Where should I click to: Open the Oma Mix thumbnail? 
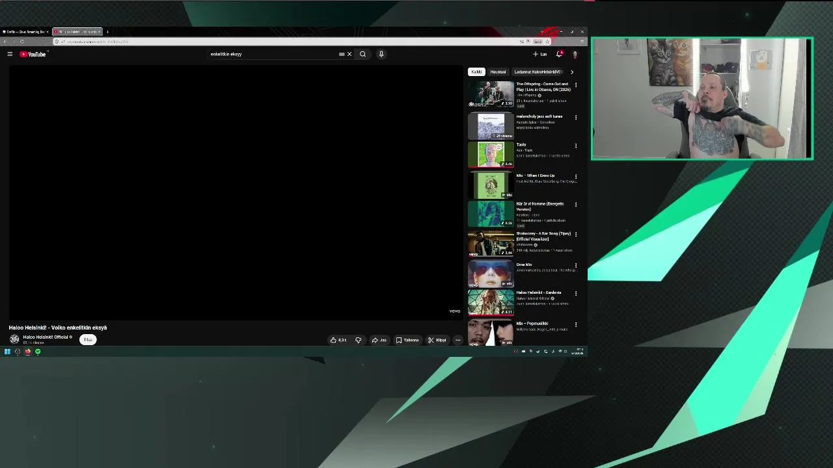(491, 274)
